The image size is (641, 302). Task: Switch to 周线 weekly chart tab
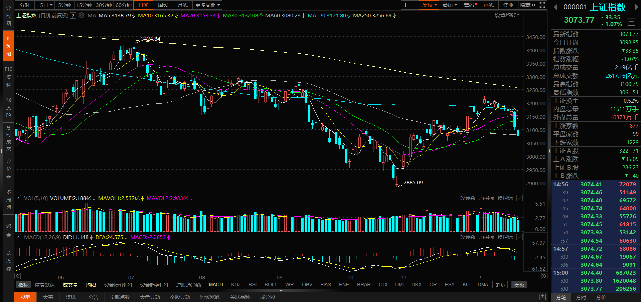tap(163, 5)
